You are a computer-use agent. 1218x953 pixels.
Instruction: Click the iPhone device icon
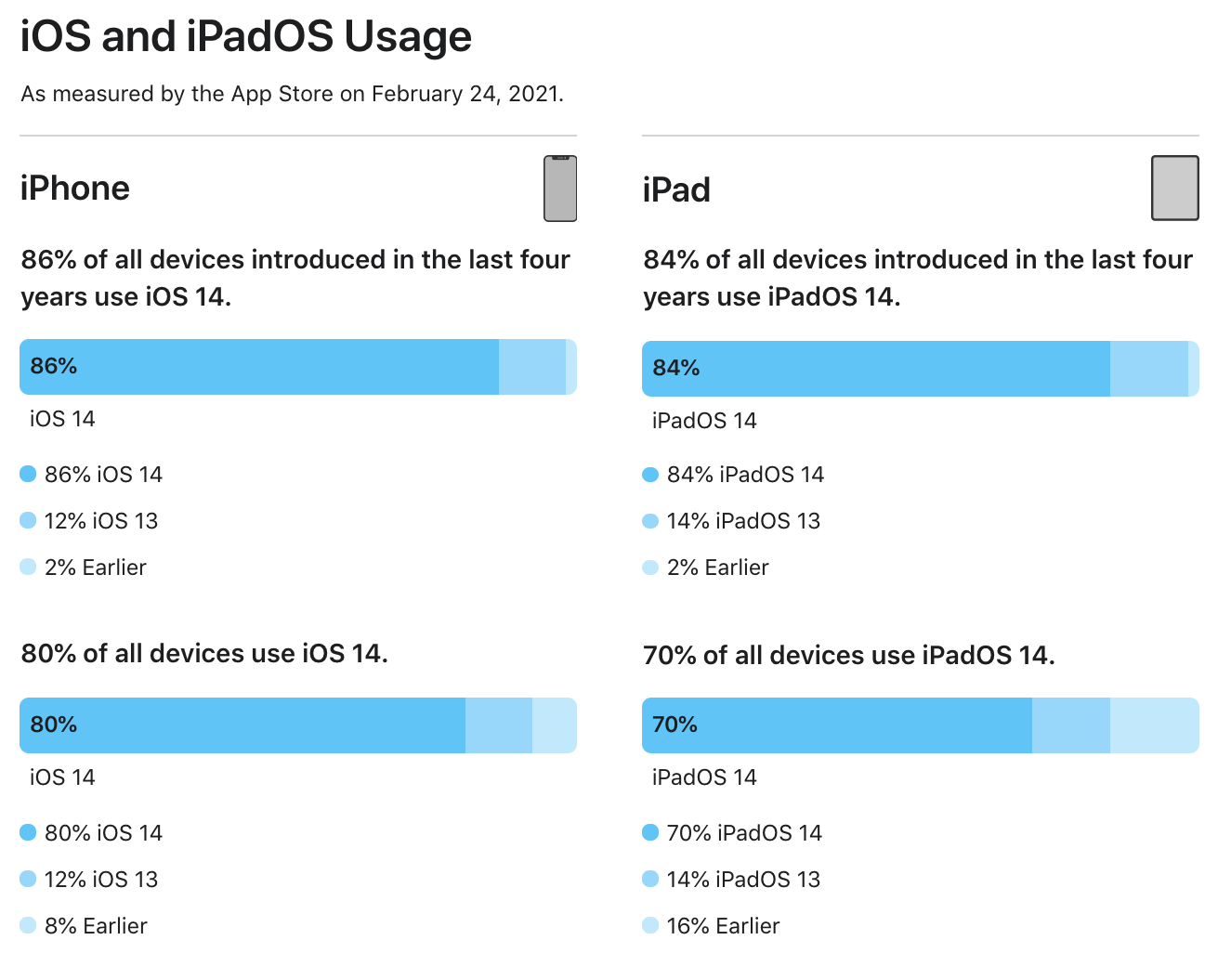560,189
